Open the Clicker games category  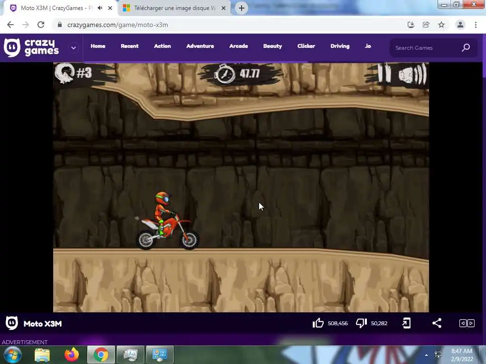pyautogui.click(x=306, y=46)
